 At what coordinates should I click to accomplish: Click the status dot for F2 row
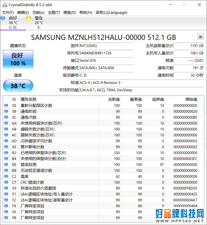tap(6, 200)
